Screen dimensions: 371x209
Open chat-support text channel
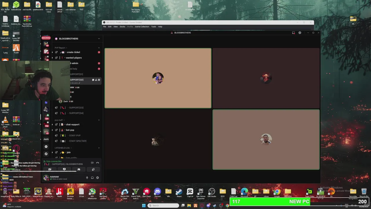tap(77, 125)
